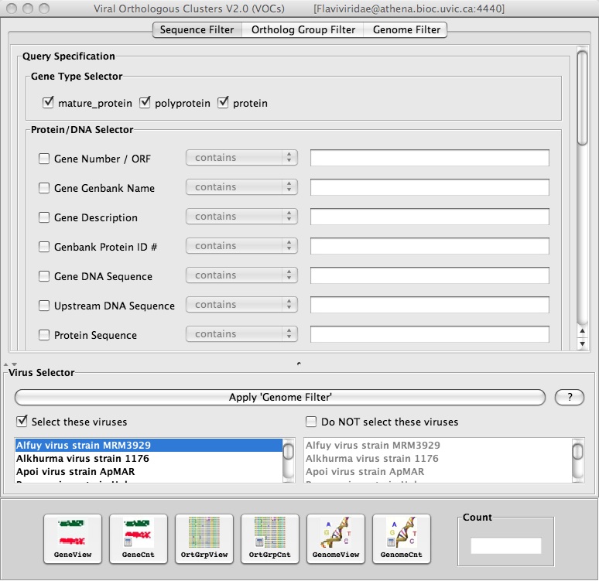This screenshot has height=581, width=599.
Task: Click the GeneCnt icon button
Action: [139, 538]
